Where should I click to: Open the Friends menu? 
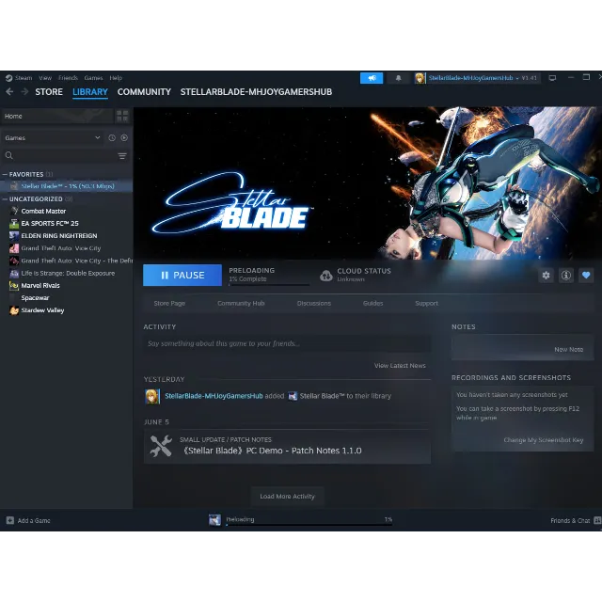coord(68,78)
